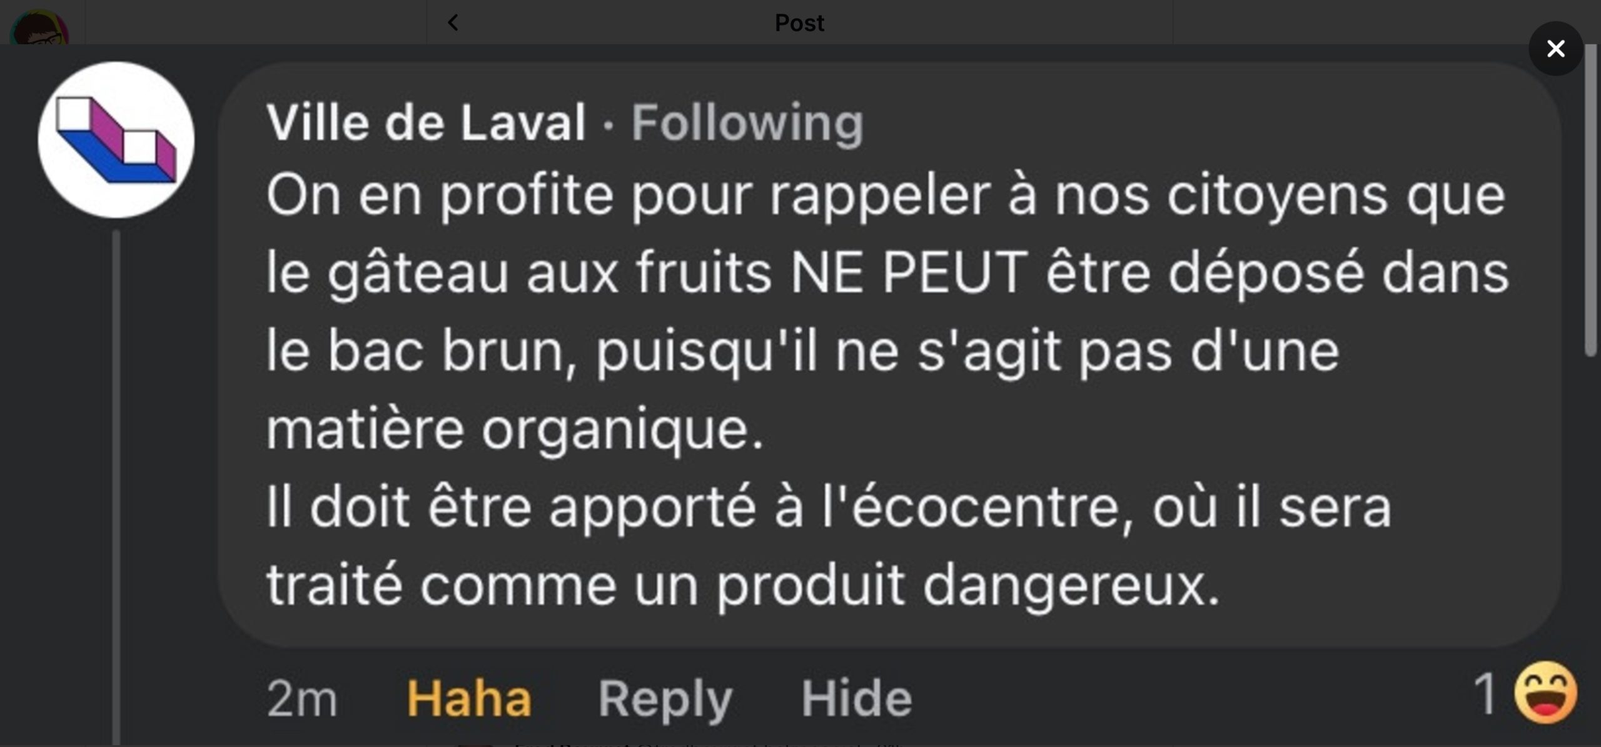The width and height of the screenshot is (1601, 747).
Task: Hide the Ville de Laval comment
Action: point(857,699)
